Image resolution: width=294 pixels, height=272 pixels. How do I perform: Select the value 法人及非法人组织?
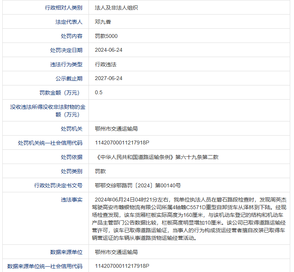(x=116, y=8)
